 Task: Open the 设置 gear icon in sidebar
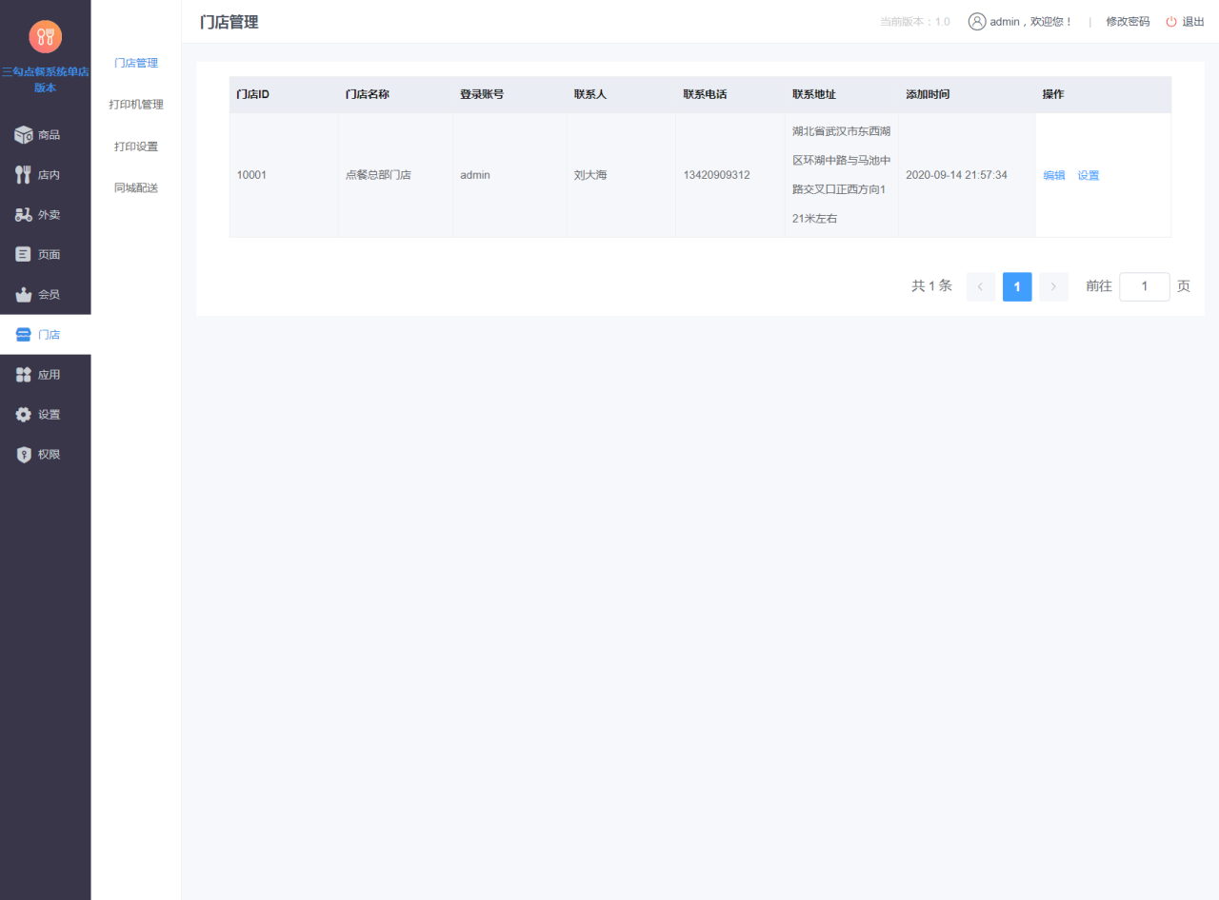24,415
